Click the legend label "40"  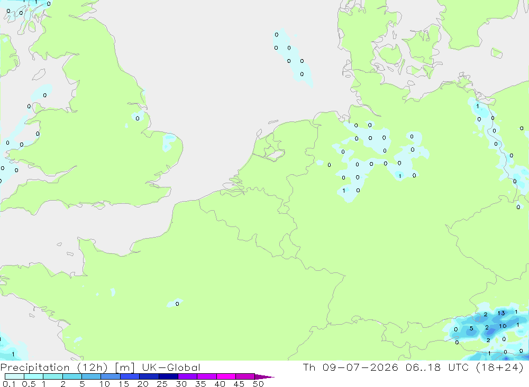tap(220, 384)
